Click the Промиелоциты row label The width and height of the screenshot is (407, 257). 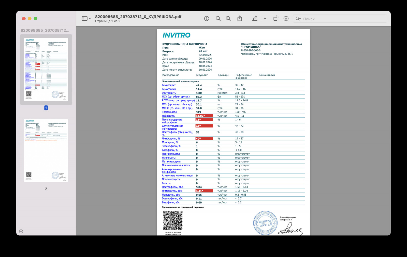pos(171,154)
